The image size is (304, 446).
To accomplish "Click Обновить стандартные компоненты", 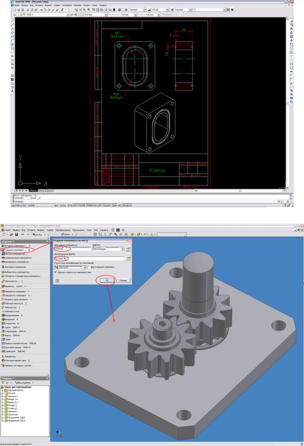I will tap(21, 276).
